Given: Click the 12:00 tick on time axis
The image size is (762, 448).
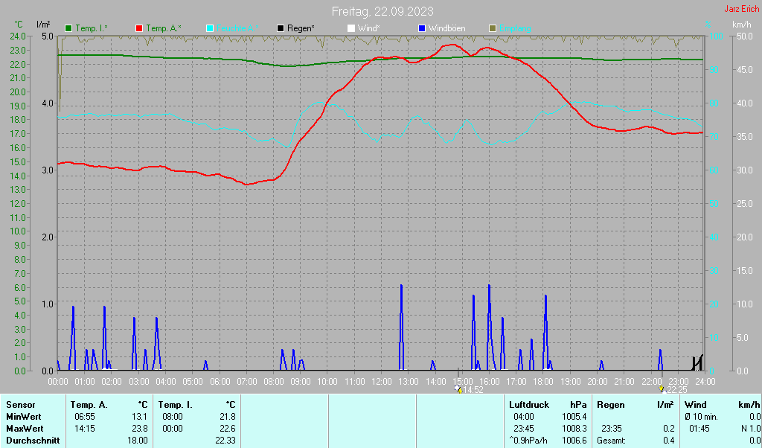Looking at the screenshot, I should pos(381,382).
